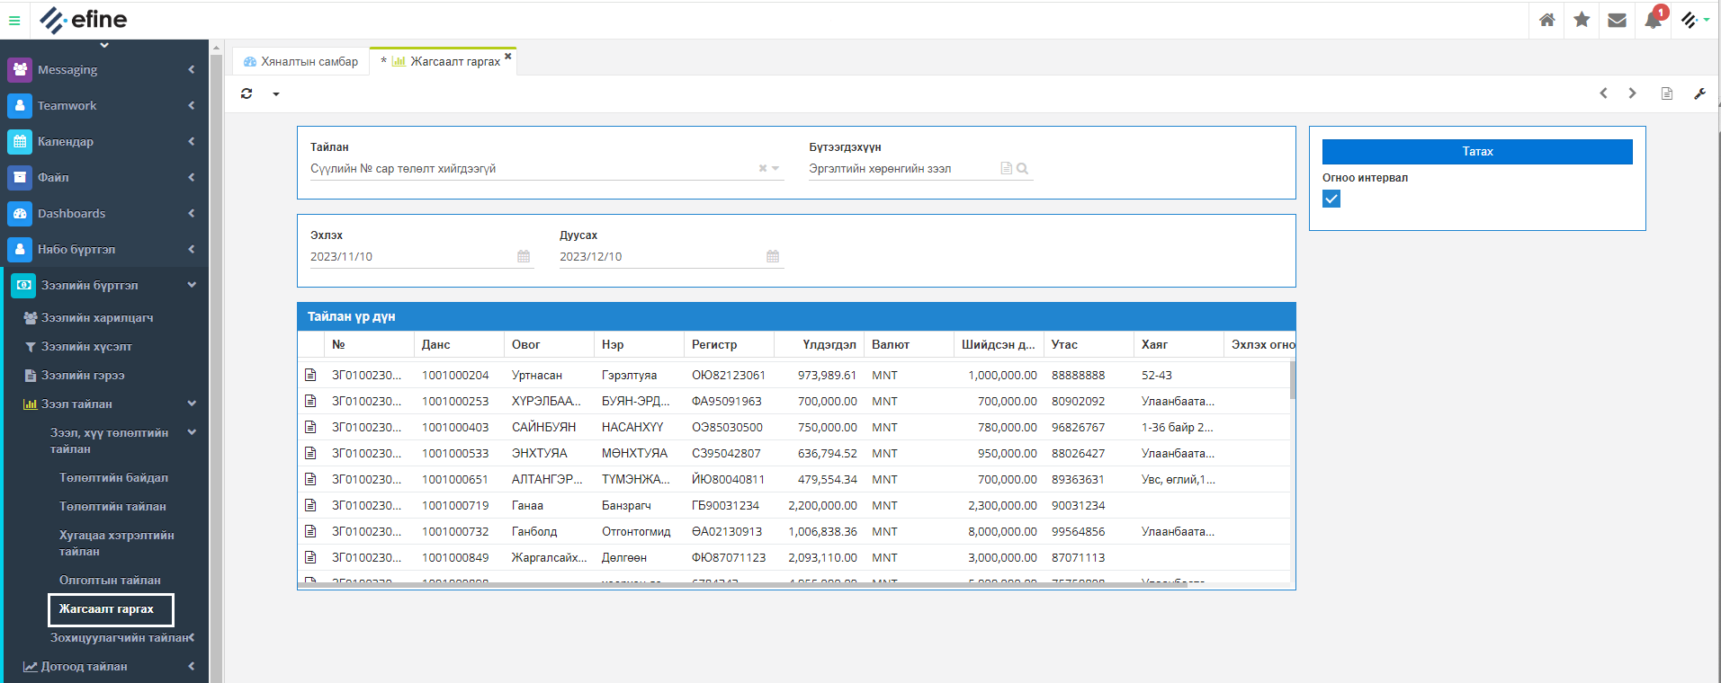Go to next page arrow icon
The image size is (1721, 683).
point(1632,93)
